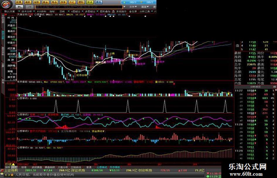The height and width of the screenshot is (178, 277).
Task: Expand the 技术分析 dropdown arrow
Action: 33,11
